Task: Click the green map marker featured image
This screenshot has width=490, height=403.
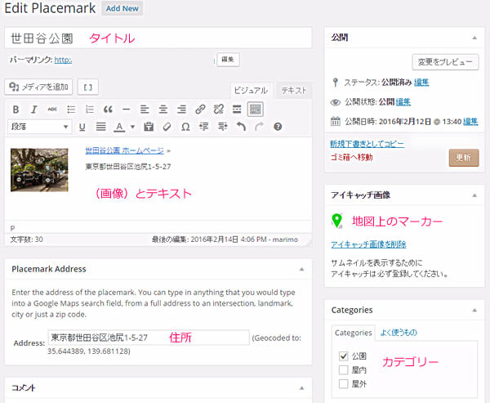Action: 336,221
